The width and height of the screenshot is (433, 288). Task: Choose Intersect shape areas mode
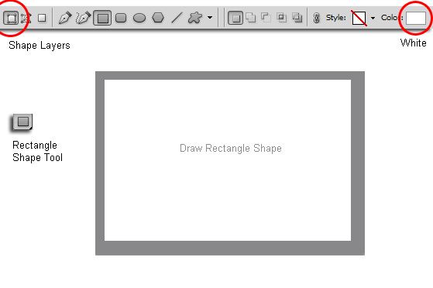(281, 18)
